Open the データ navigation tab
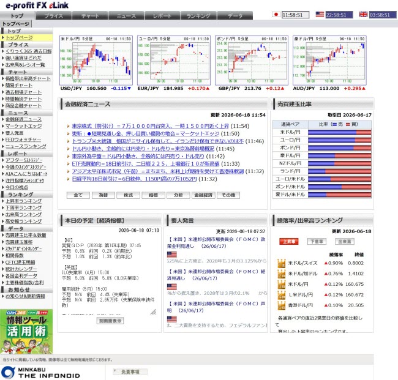Screen dimensions: 398x380 point(235,16)
